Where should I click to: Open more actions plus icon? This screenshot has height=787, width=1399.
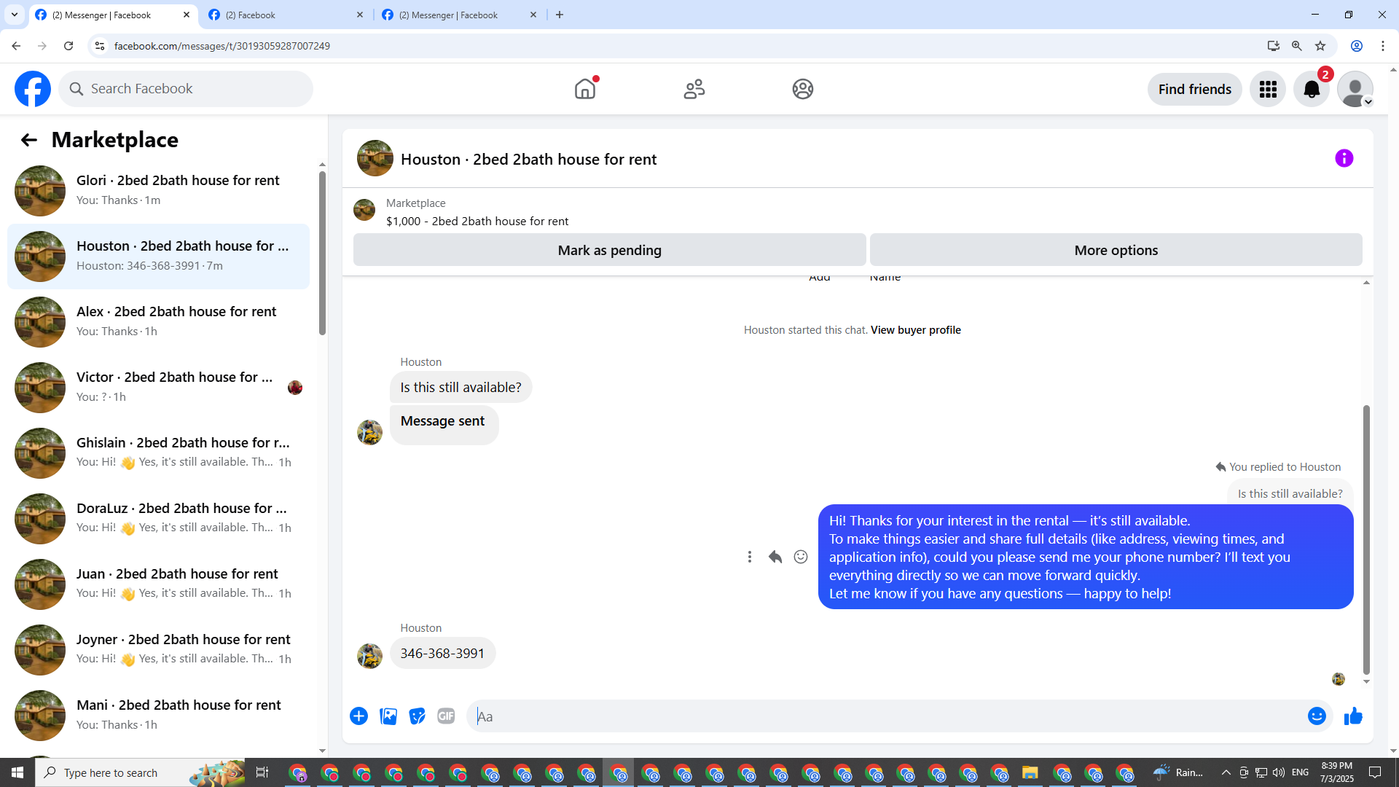click(358, 716)
